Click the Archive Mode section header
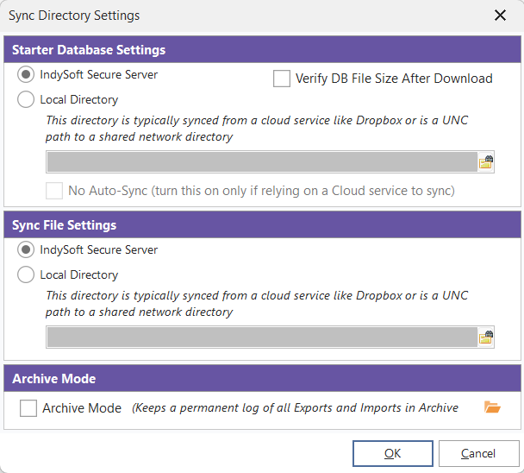The height and width of the screenshot is (473, 524). pos(54,379)
